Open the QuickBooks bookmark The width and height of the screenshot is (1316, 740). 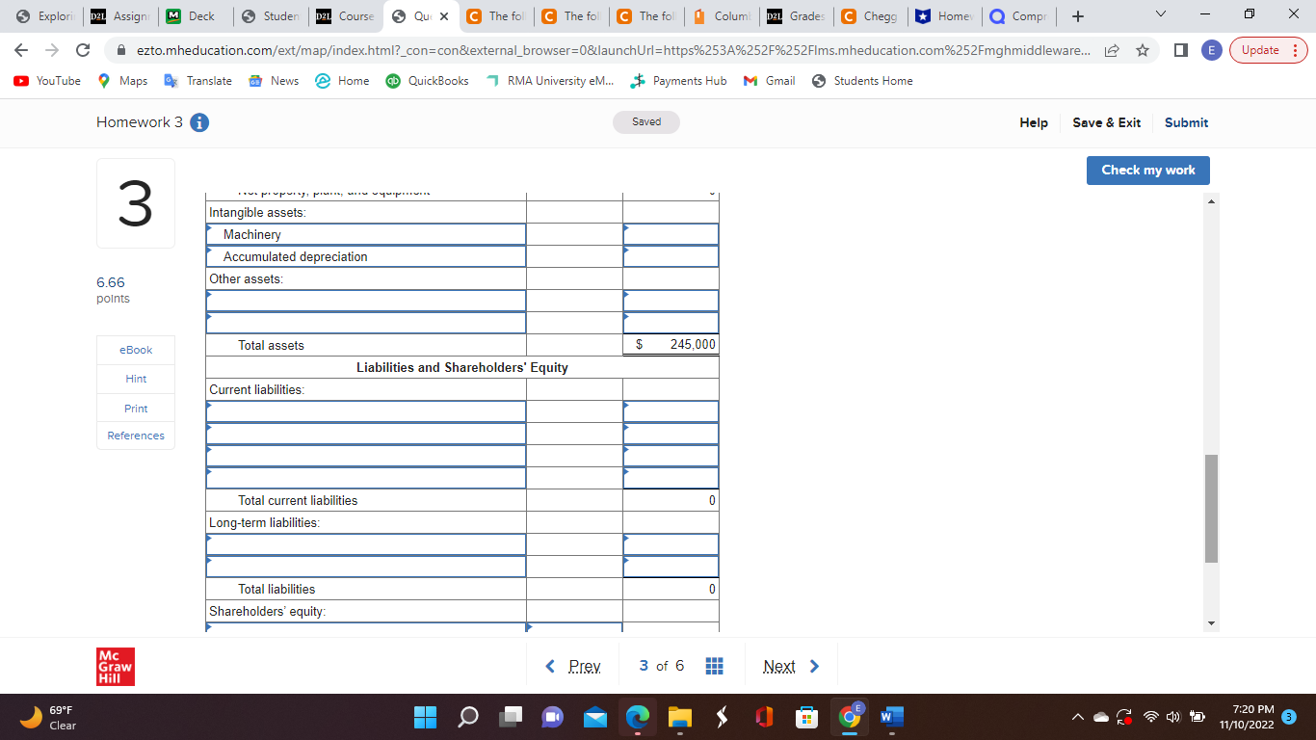click(428, 81)
